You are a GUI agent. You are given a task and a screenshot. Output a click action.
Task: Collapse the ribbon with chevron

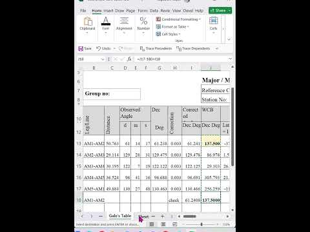click(229, 39)
